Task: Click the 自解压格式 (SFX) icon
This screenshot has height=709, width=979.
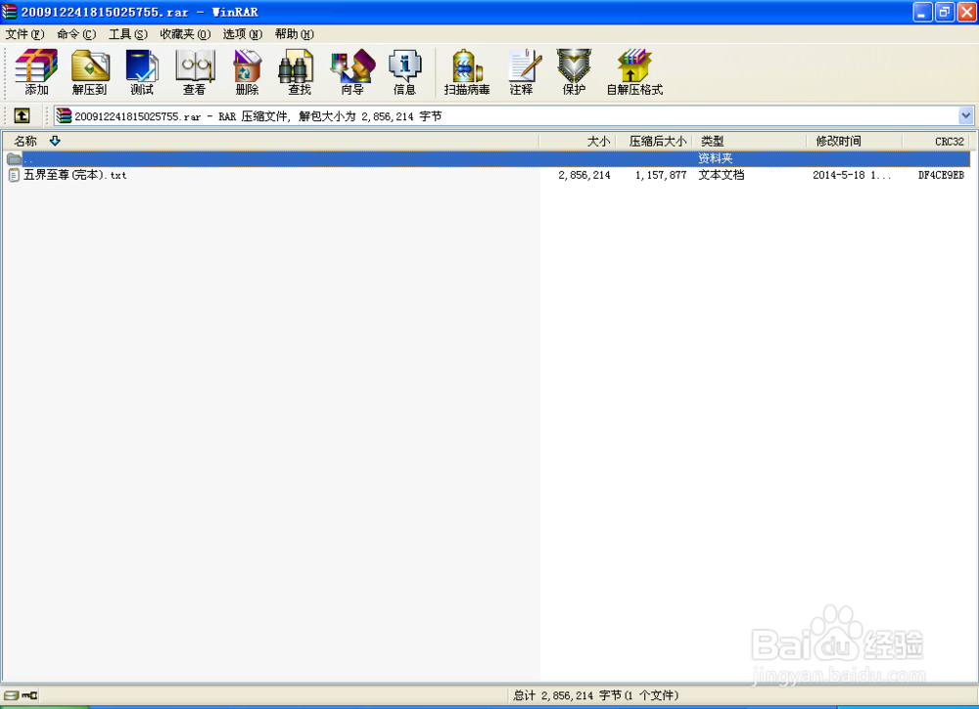Action: pyautogui.click(x=634, y=71)
